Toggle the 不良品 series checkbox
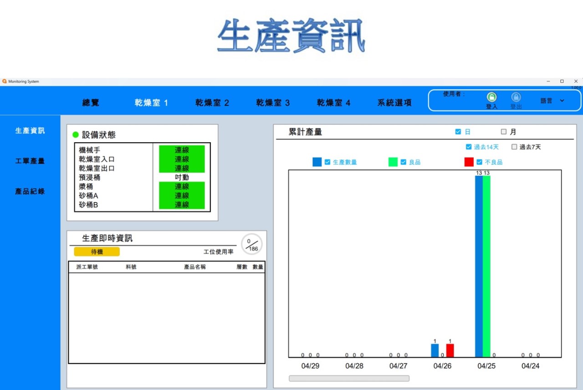 pyautogui.click(x=479, y=162)
